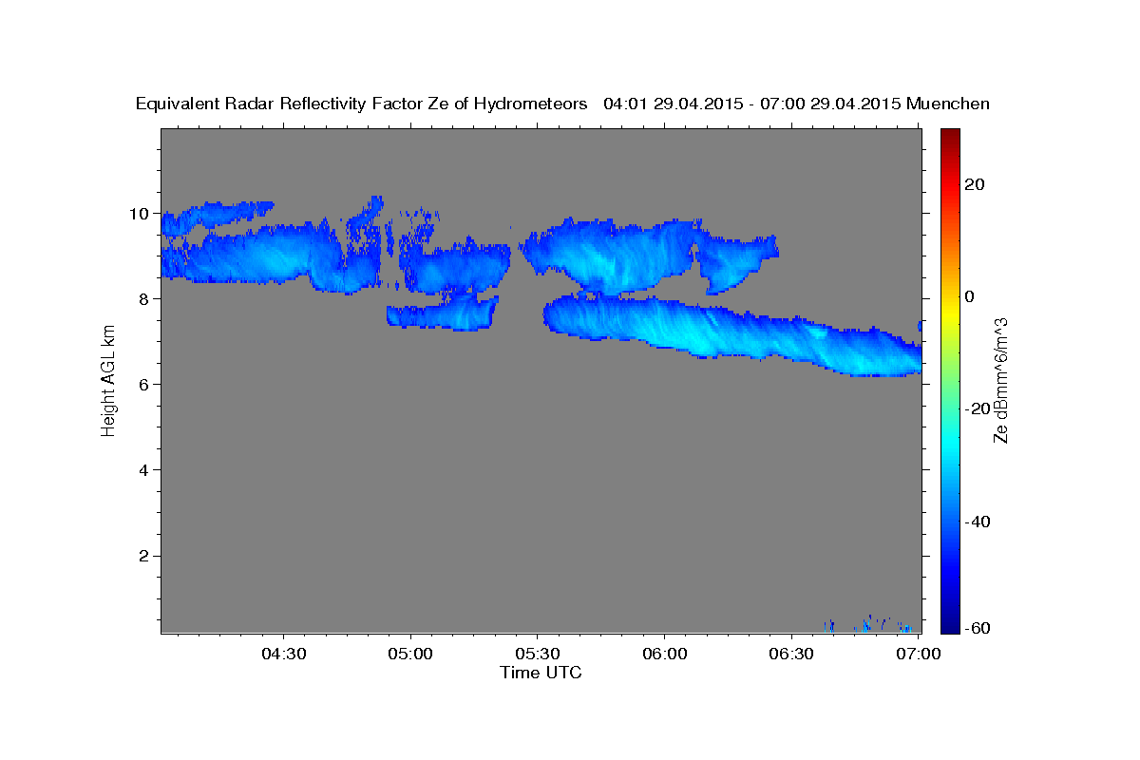Click the plot title 'Equivalent Radar Reflectivity Factor Ze of Hydrometeors'
This screenshot has height=760, width=1140.
[362, 104]
